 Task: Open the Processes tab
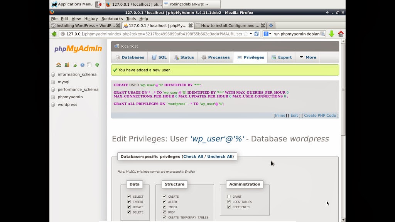click(216, 57)
